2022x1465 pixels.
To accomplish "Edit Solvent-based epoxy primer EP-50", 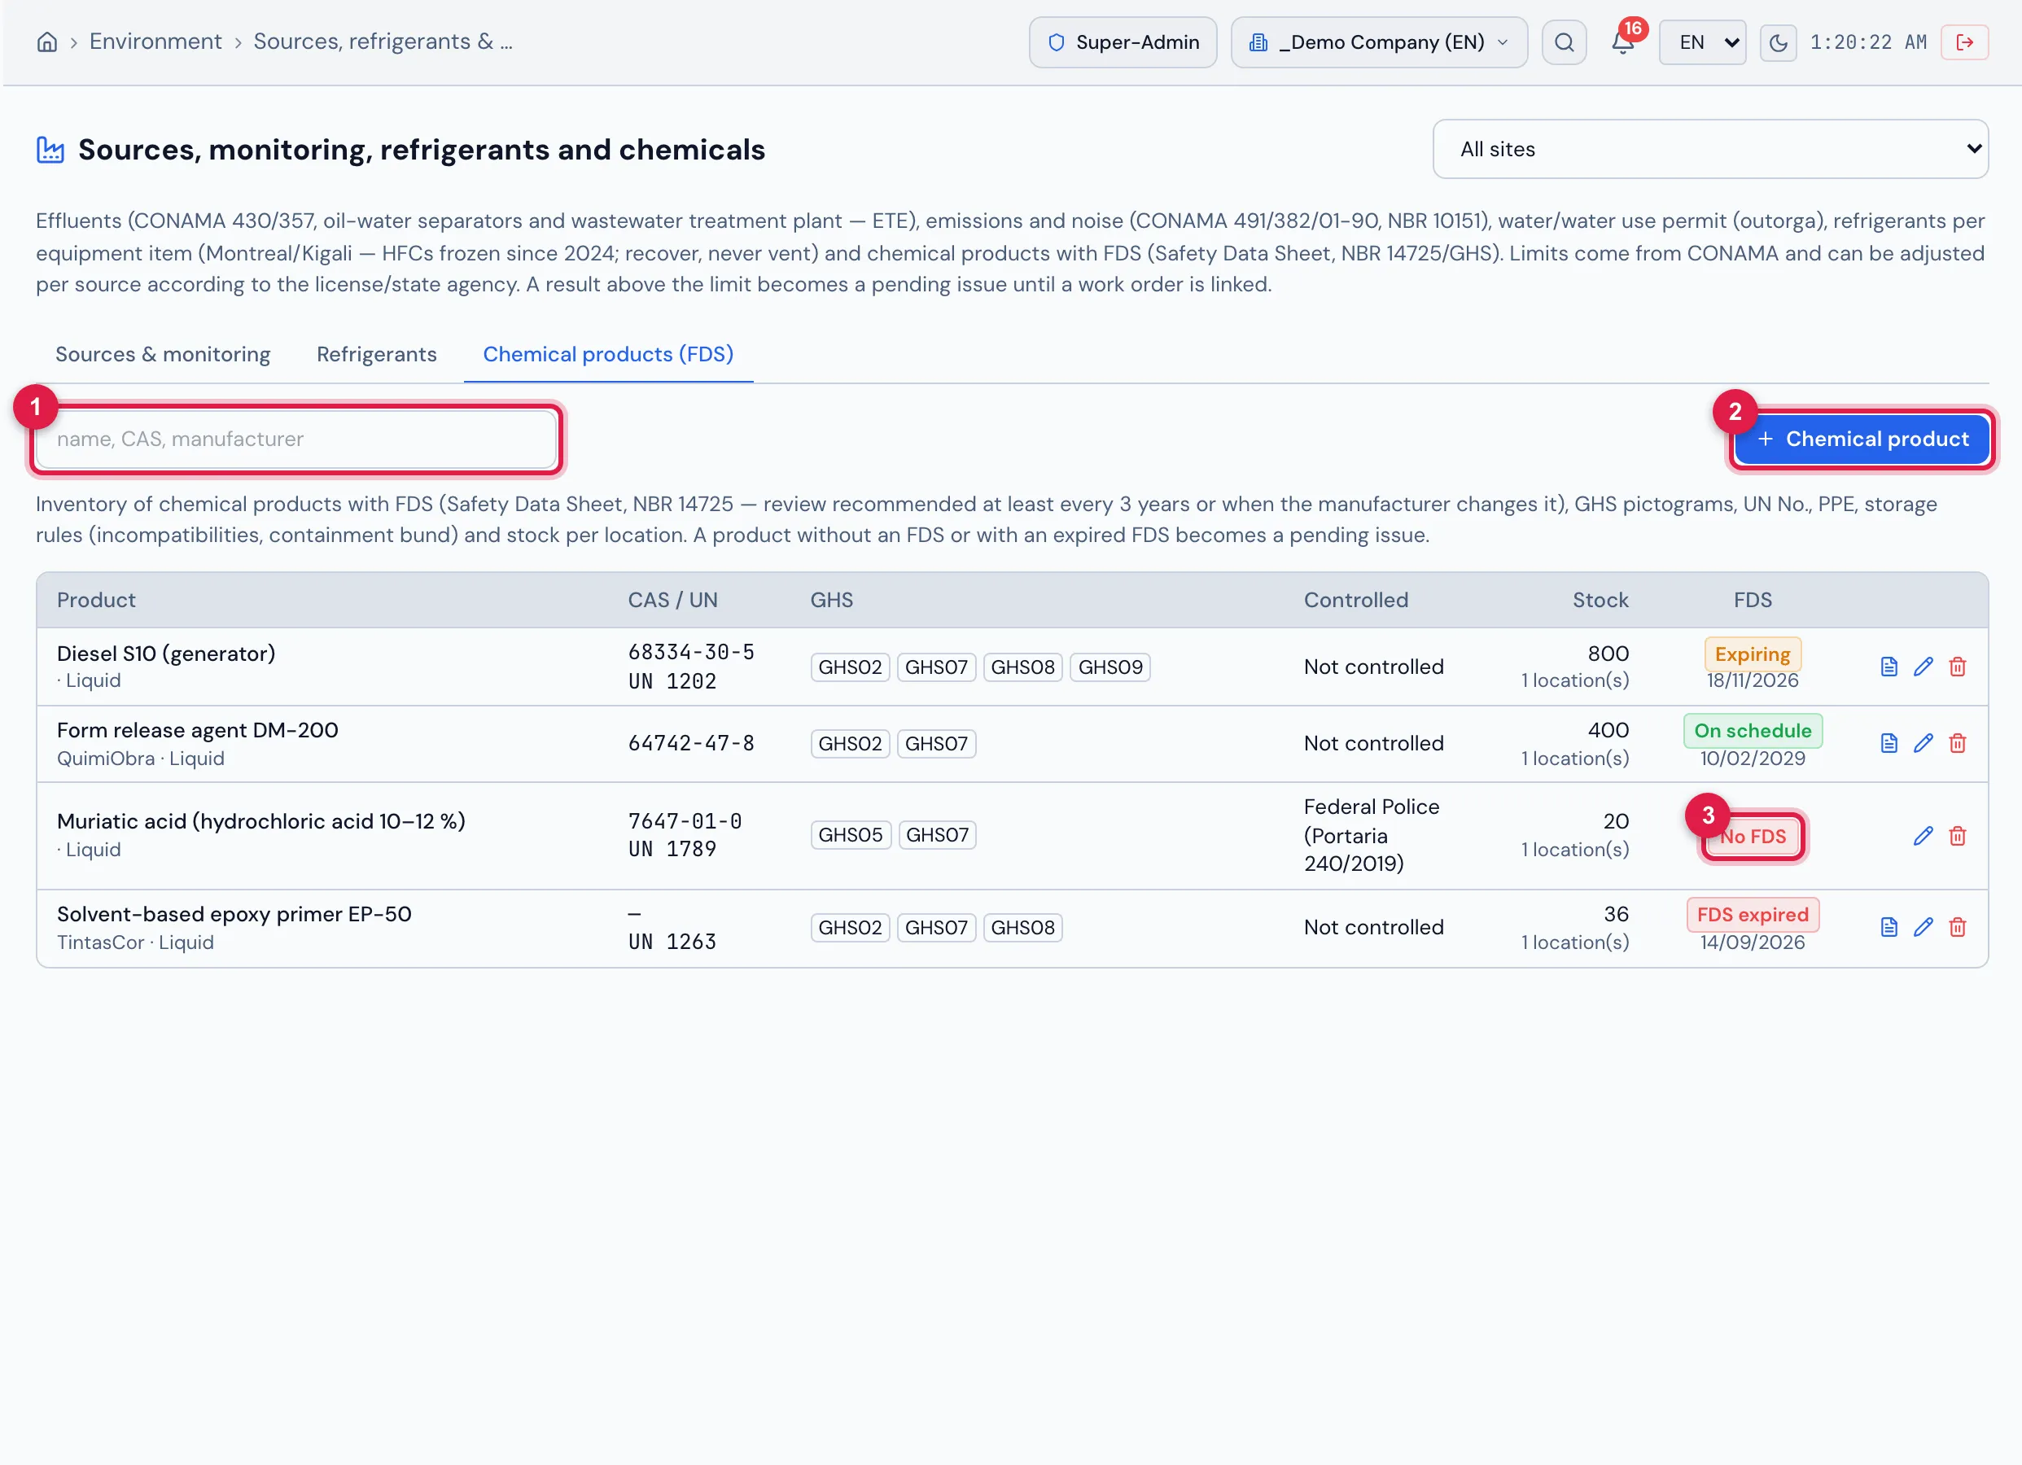I will click(x=1923, y=927).
